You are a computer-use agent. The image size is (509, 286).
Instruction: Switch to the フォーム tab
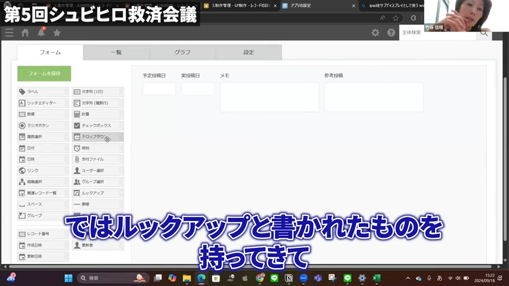pyautogui.click(x=50, y=52)
